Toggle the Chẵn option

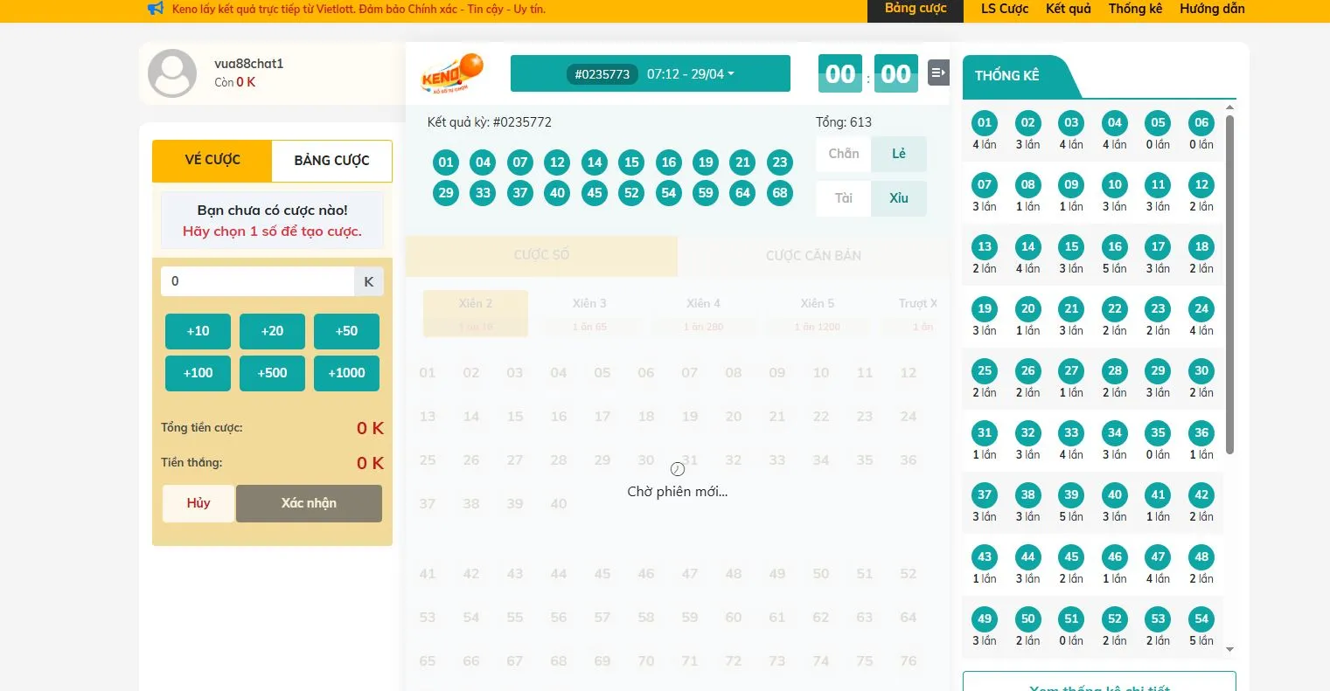[843, 154]
